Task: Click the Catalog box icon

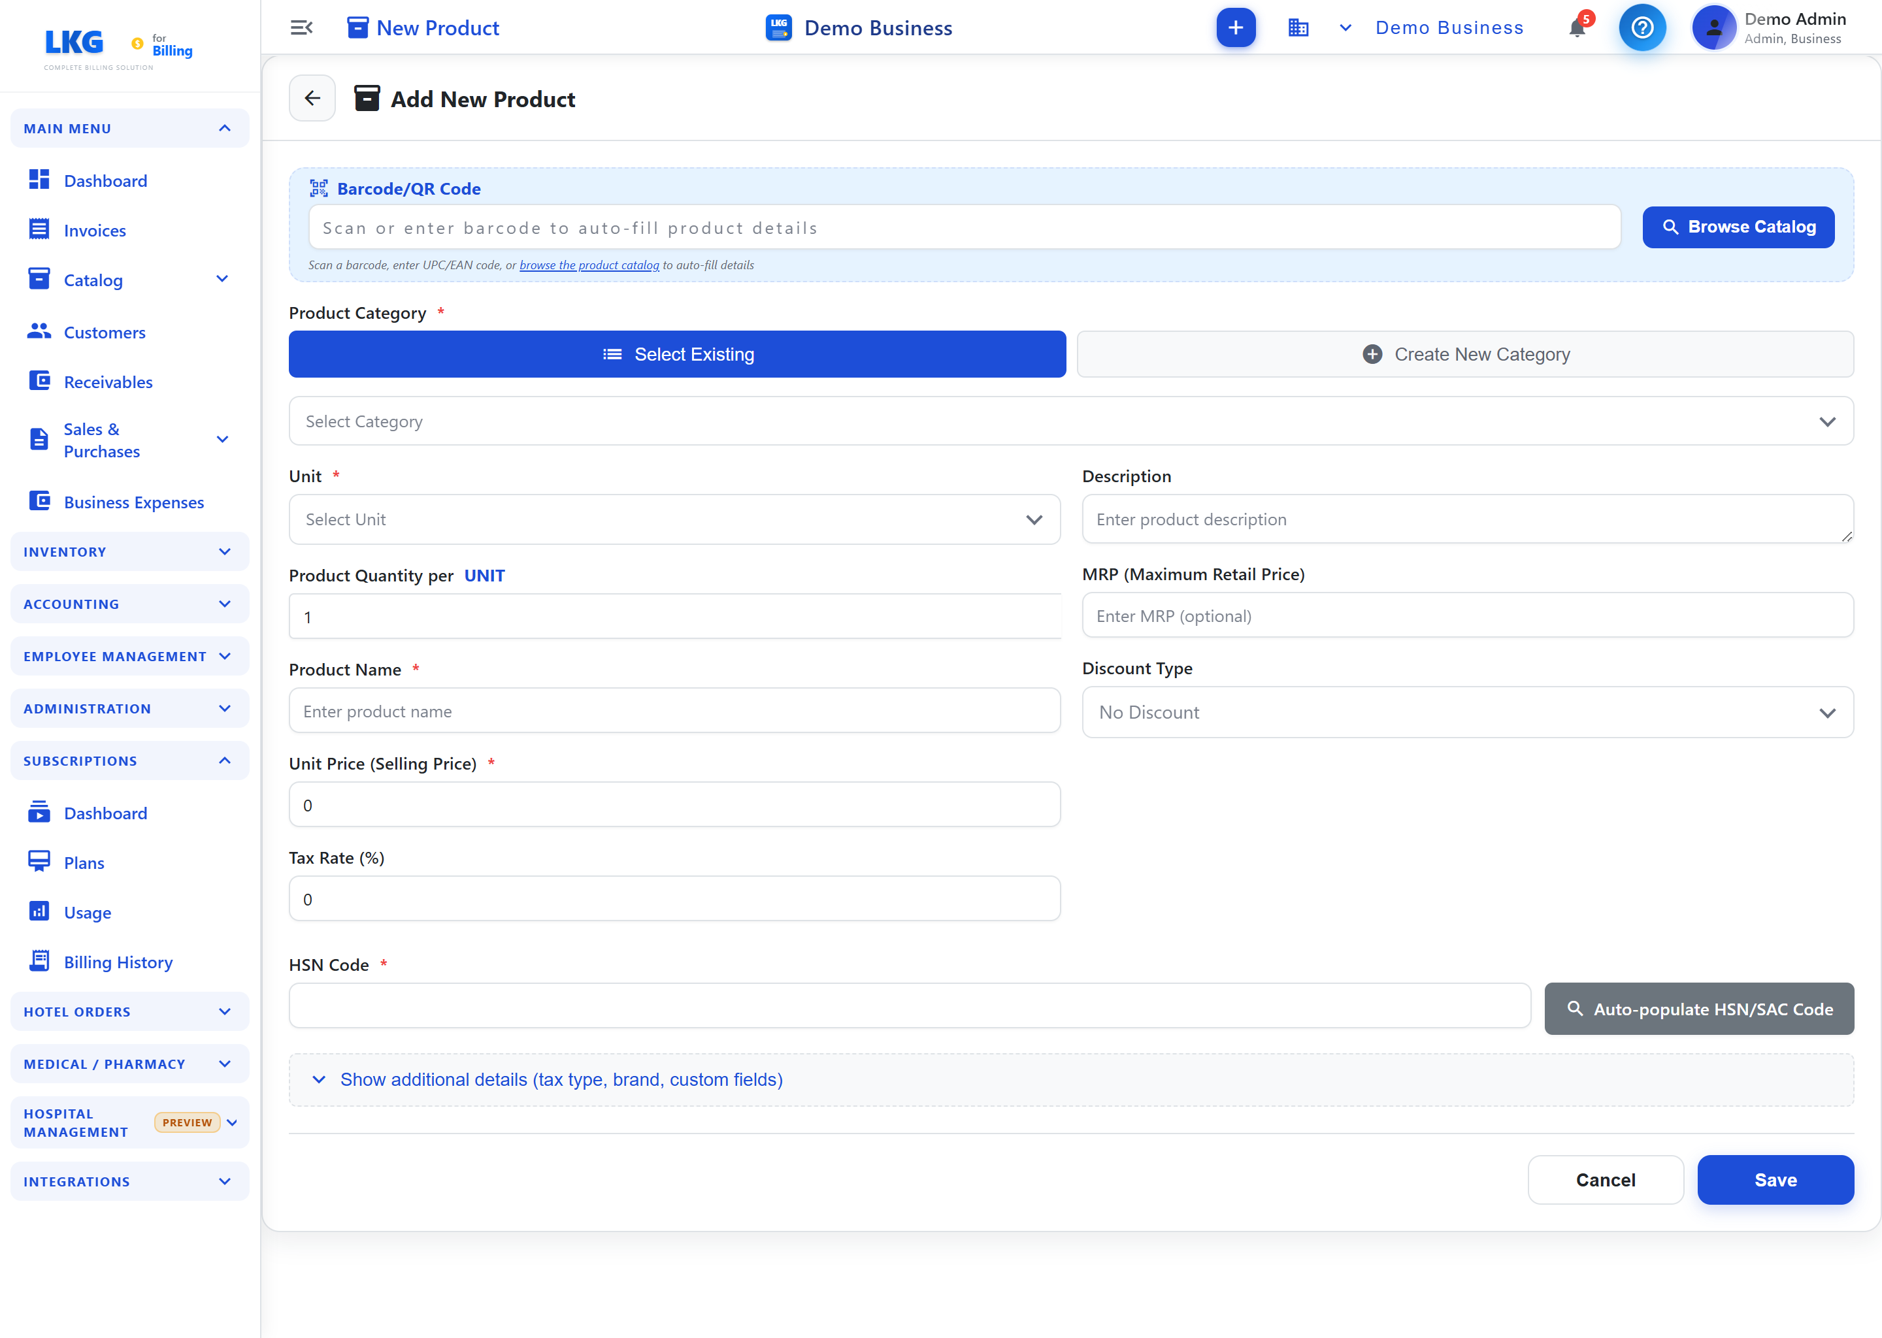Action: (x=39, y=280)
